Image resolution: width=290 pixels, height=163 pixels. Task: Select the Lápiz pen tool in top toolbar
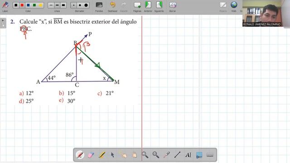5,5
